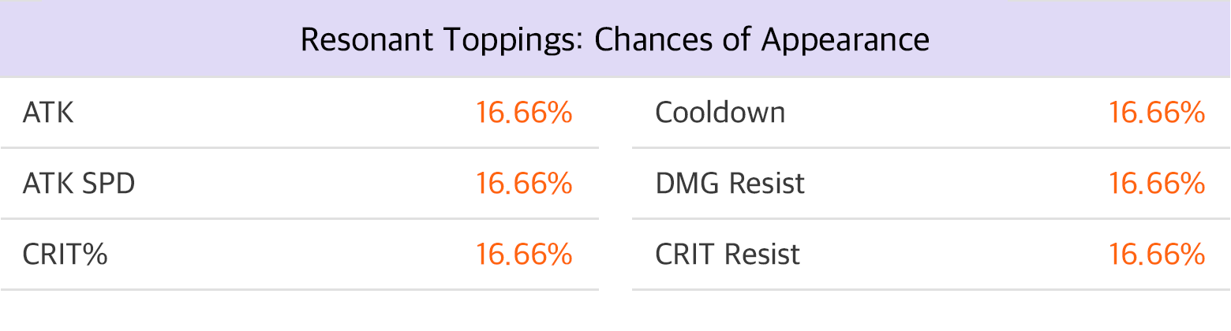Select the ATK SPD 16.66% chance
This screenshot has height=331, width=1231.
(x=523, y=184)
